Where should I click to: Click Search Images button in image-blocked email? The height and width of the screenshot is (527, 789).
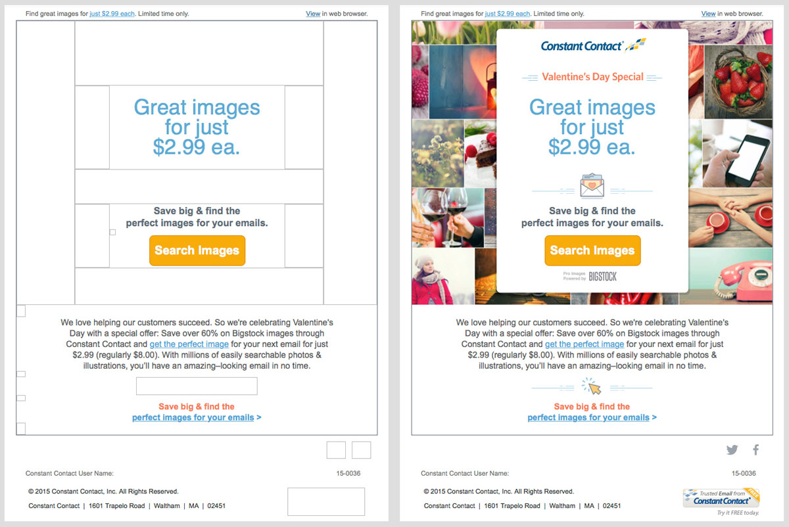[x=197, y=250]
